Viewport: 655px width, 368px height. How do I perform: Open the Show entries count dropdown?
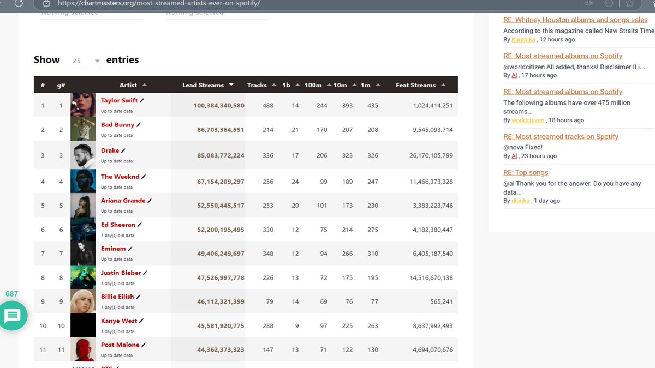(83, 61)
